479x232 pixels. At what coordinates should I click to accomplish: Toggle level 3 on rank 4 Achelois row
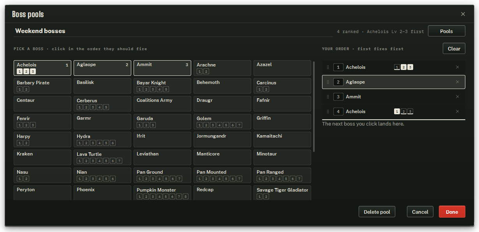[410, 112]
